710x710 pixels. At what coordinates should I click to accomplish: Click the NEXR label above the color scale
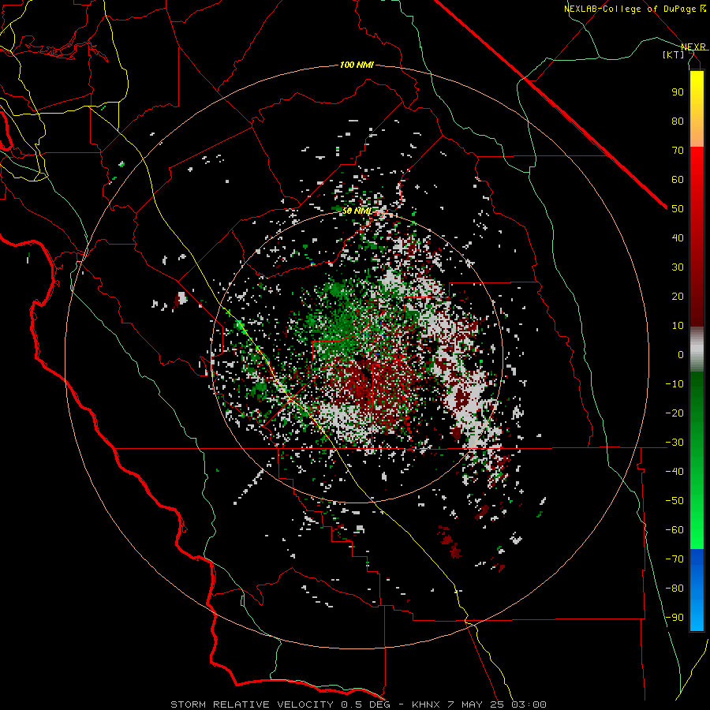pyautogui.click(x=693, y=47)
